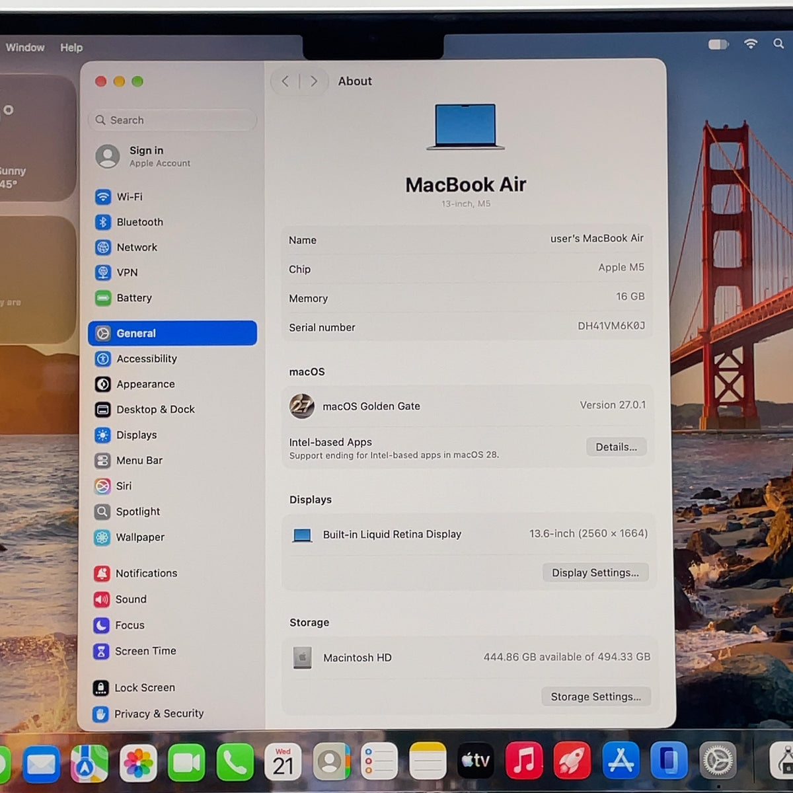Select the Menu Bar settings row
Screen dimensions: 793x793
point(172,461)
